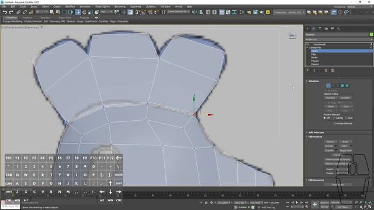This screenshot has width=374, height=210.
Task: Toggle Window/Crossing selection mode
Action: [x=71, y=12]
